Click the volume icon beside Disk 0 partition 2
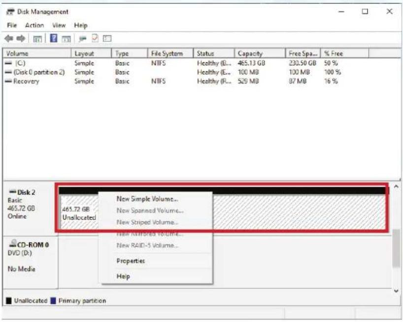 pos(8,72)
